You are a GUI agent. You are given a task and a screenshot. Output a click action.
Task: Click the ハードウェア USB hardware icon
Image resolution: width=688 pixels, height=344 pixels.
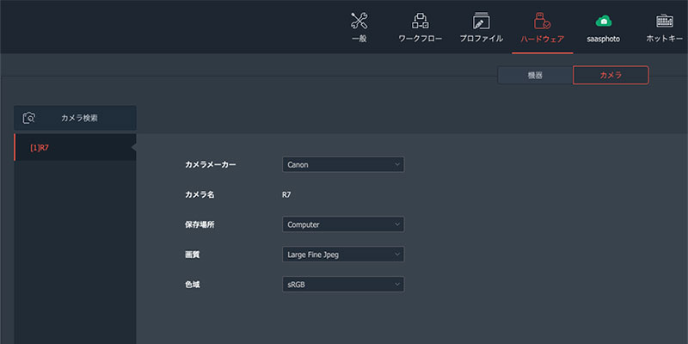pyautogui.click(x=542, y=20)
